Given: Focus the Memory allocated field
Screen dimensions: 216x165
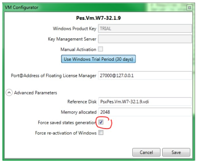Looking at the screenshot, I should point(145,112).
